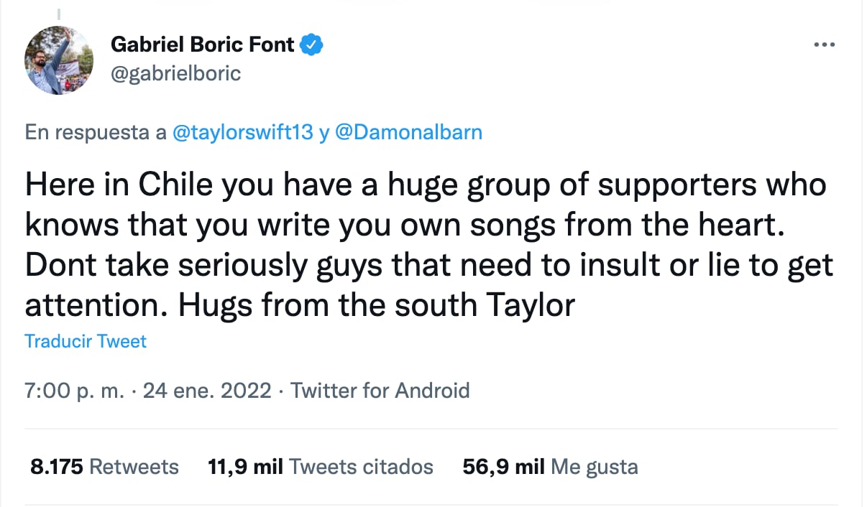Open the more options ellipsis menu

pos(824,45)
